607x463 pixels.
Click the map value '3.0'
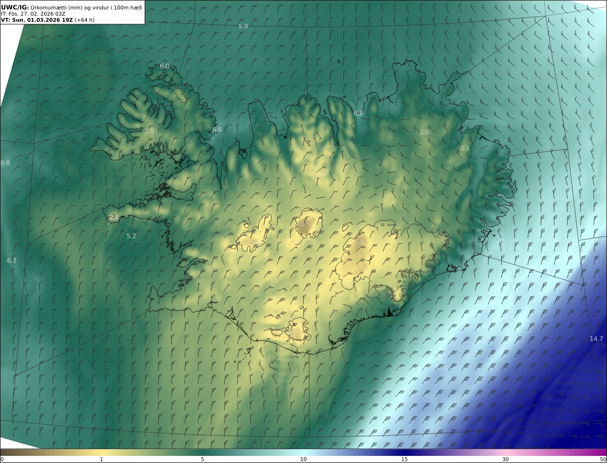424,133
